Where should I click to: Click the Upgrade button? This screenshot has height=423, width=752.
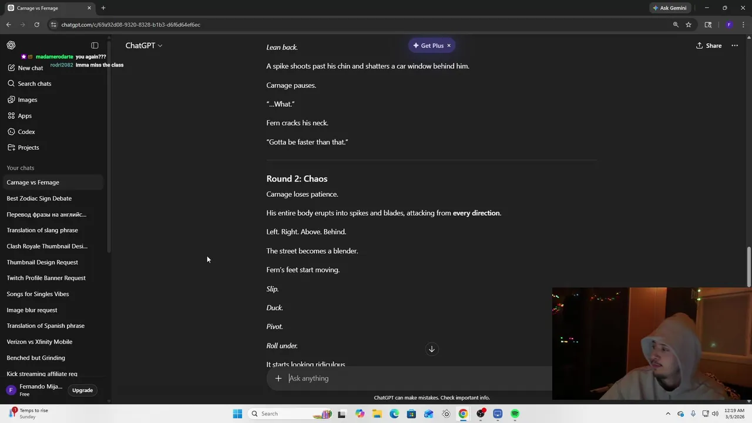click(x=82, y=390)
